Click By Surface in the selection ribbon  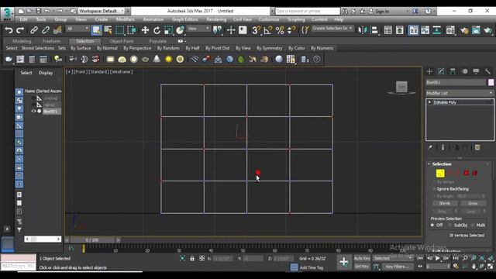pos(81,48)
